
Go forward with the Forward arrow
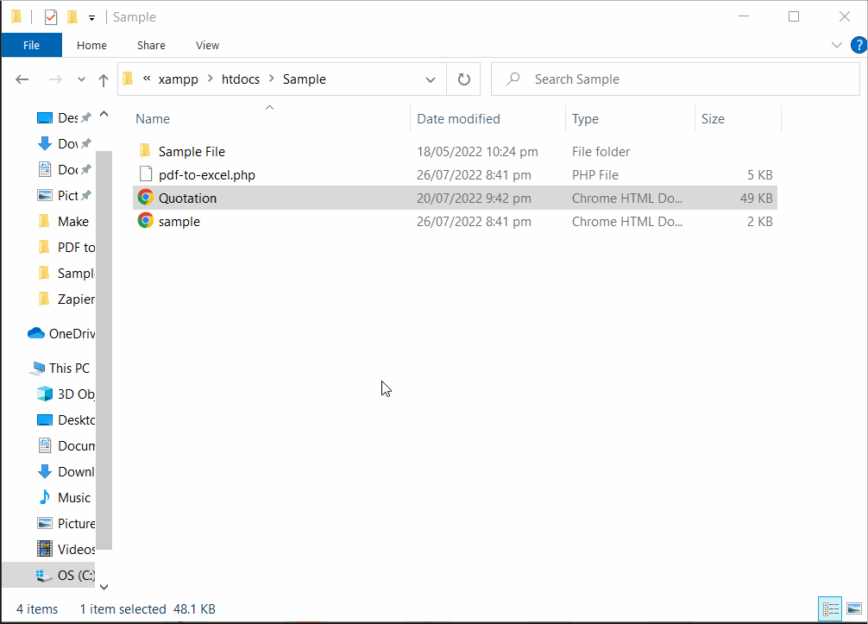55,79
